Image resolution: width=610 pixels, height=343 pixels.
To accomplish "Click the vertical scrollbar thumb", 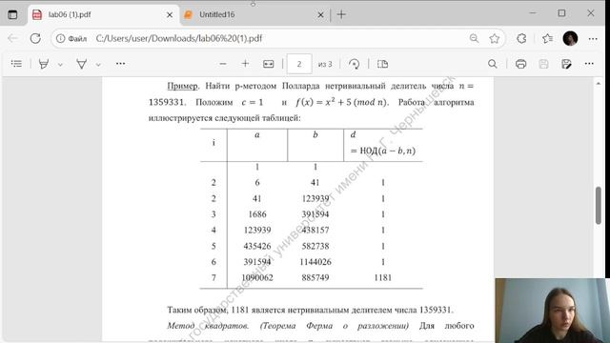I will [599, 206].
